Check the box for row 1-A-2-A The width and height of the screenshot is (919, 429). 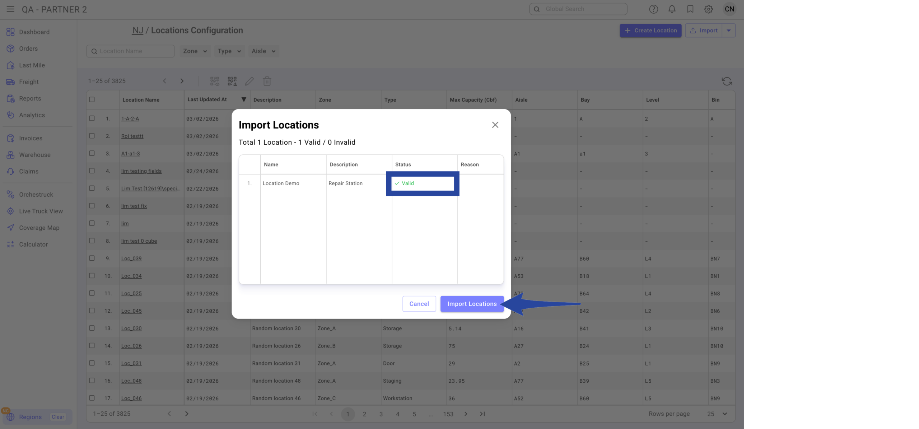click(x=92, y=118)
